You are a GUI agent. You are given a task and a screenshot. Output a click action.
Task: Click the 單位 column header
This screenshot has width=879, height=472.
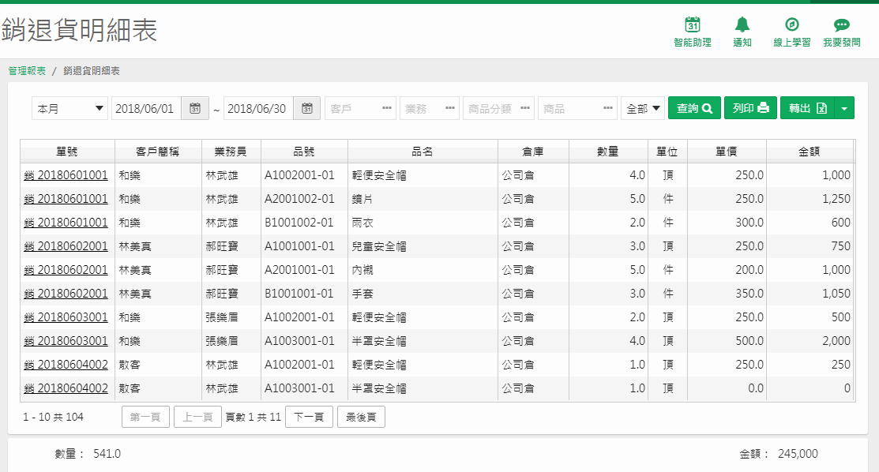667,152
